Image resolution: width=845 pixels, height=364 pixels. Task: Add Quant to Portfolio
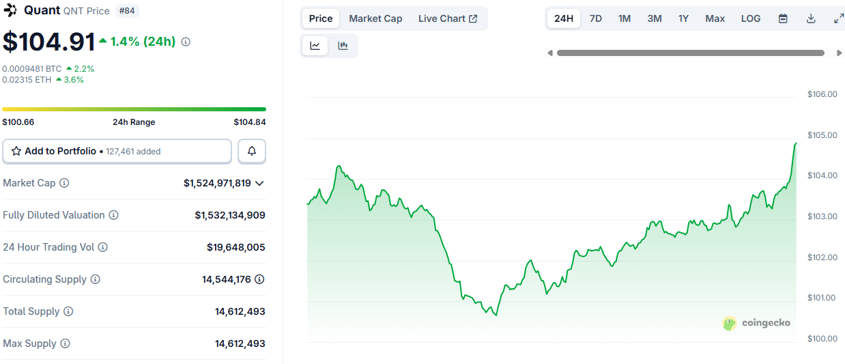pyautogui.click(x=117, y=151)
